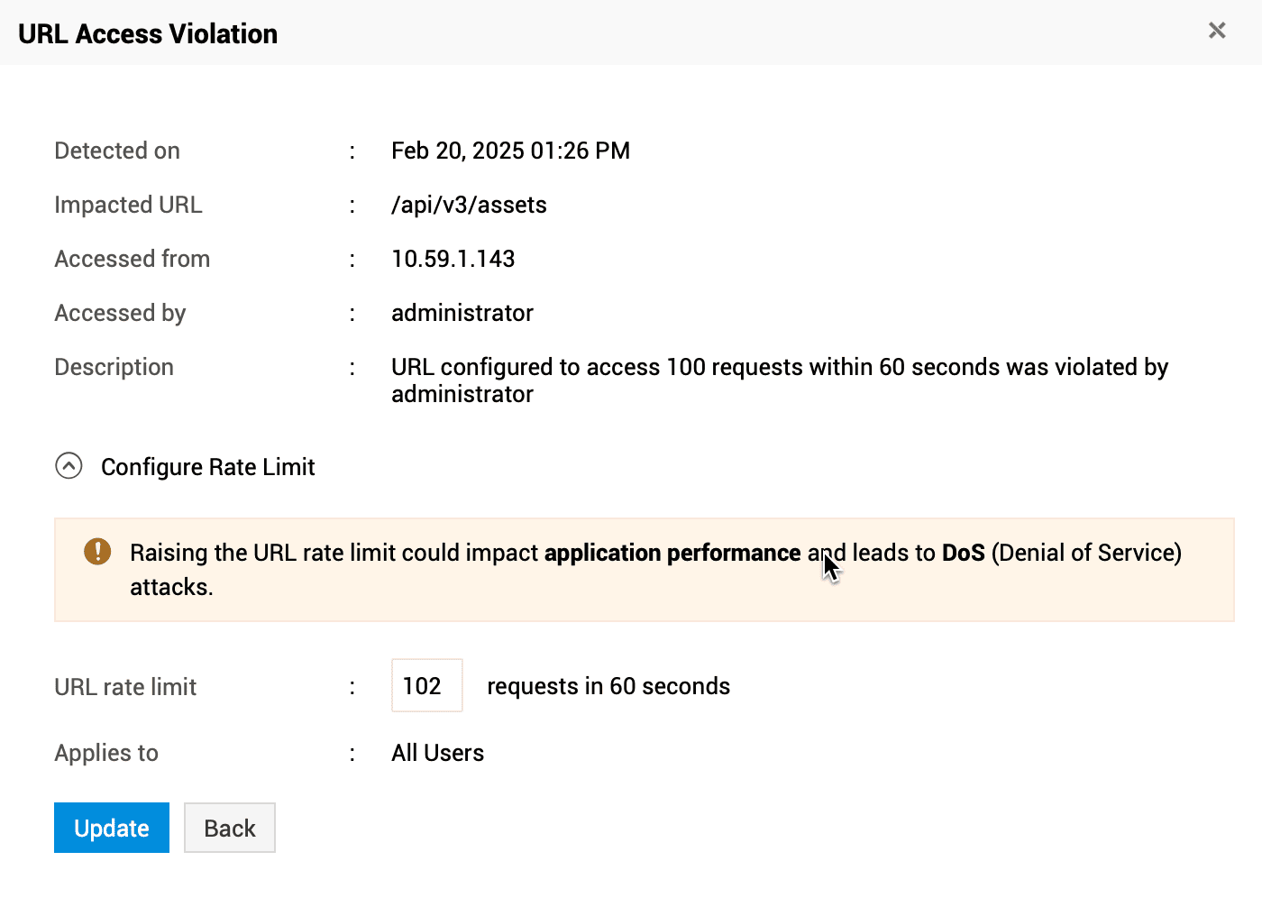
Task: Click the All Users applies-to value
Action: tap(437, 753)
